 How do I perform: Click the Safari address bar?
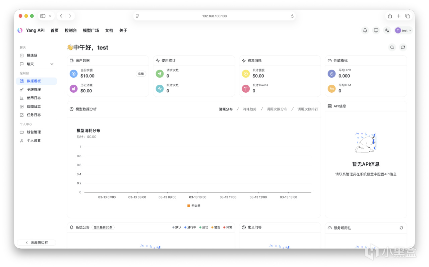point(214,16)
